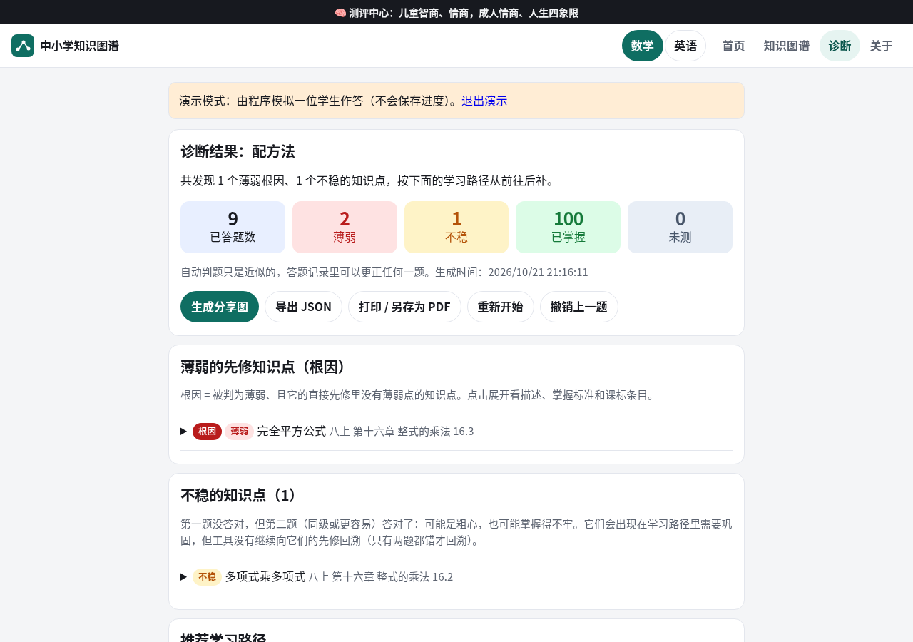
Task: Open the 关于 nav item
Action: [x=882, y=46]
